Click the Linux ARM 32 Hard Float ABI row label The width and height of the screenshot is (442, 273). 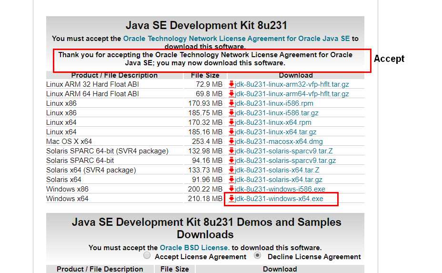tap(92, 84)
